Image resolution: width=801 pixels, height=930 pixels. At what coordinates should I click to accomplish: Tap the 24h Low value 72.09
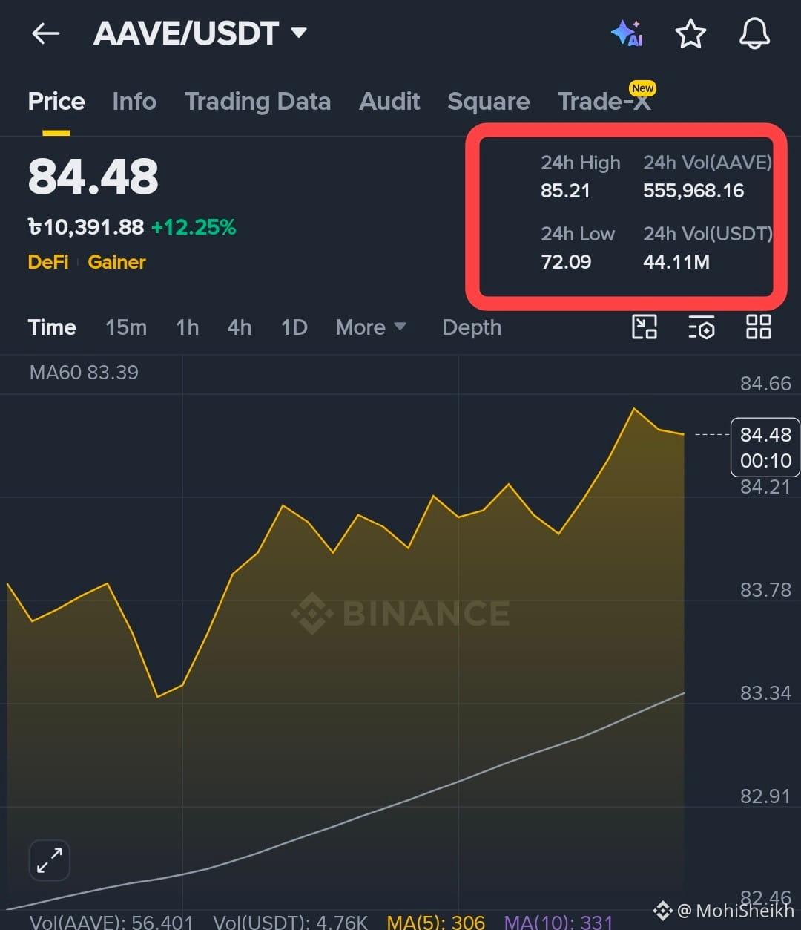566,262
